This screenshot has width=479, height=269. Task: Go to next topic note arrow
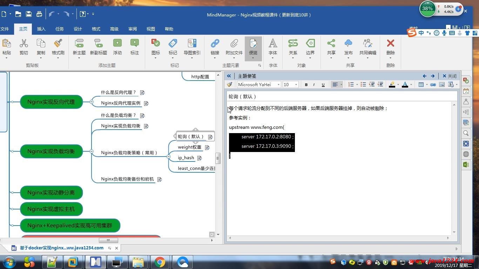[433, 76]
